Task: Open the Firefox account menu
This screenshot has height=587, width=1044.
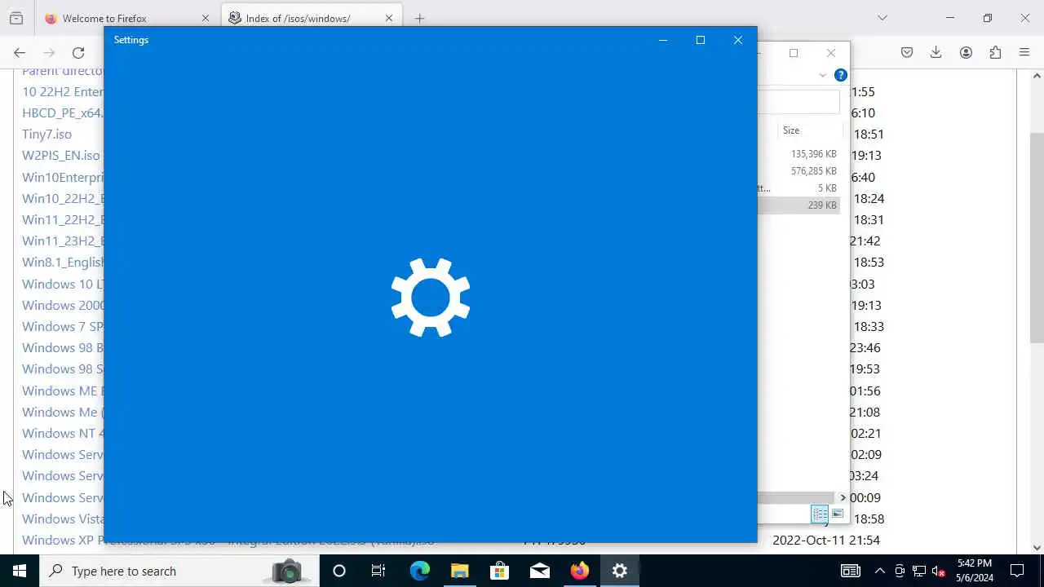Action: tap(966, 52)
